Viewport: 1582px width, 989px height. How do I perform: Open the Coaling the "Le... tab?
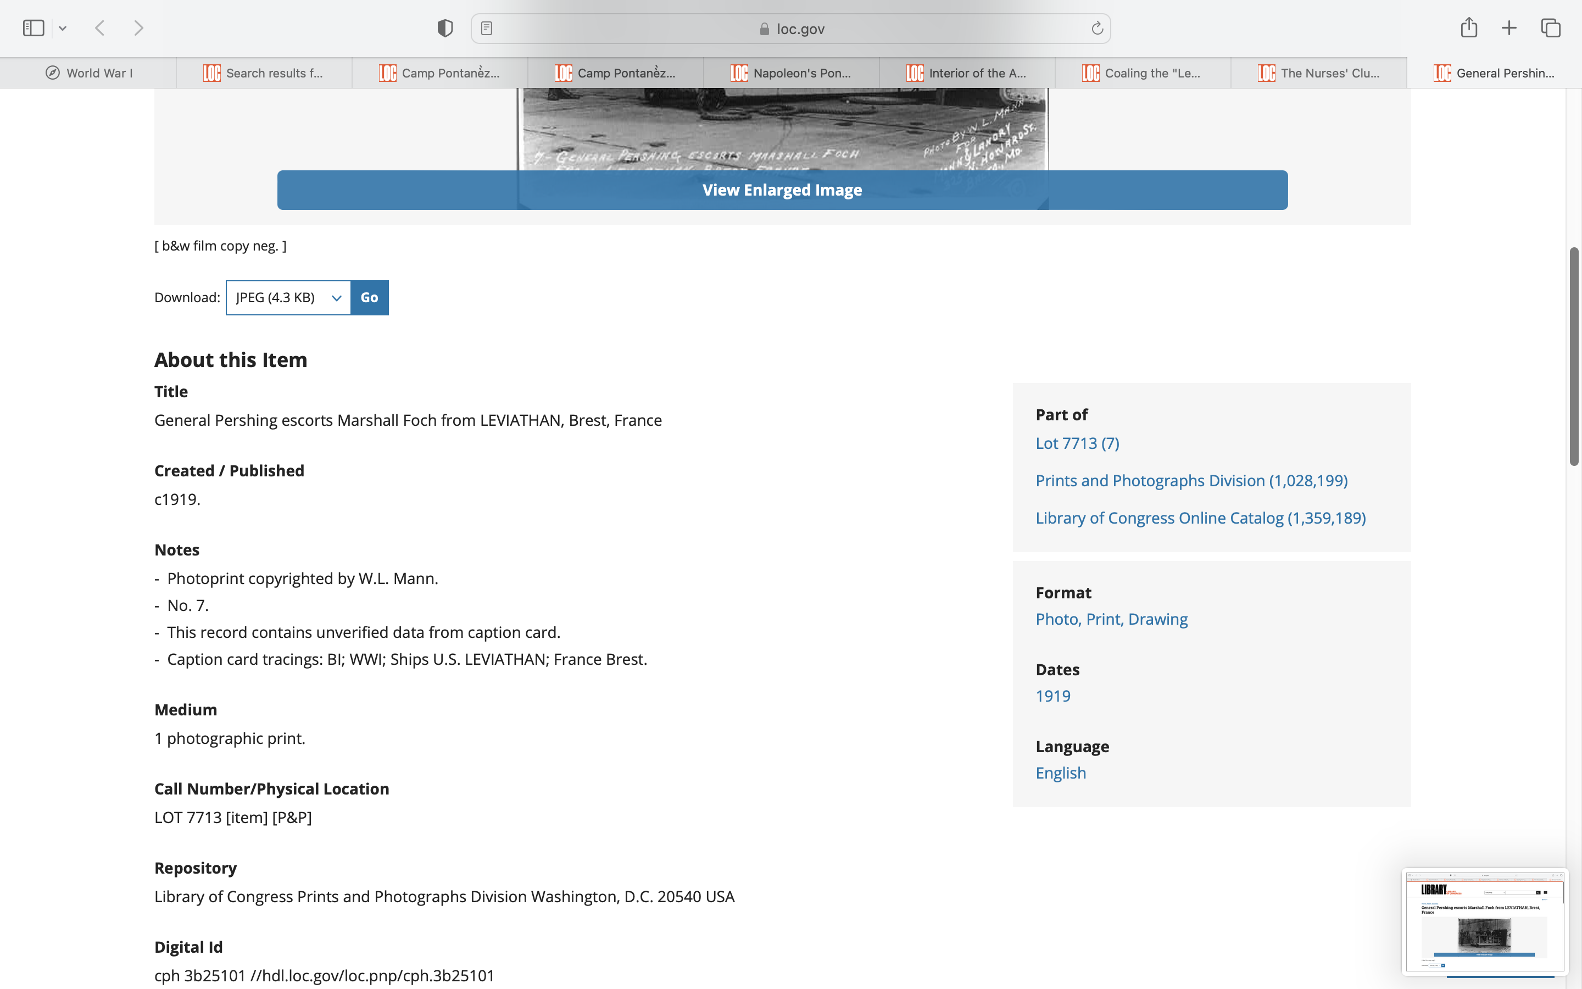pyautogui.click(x=1142, y=73)
